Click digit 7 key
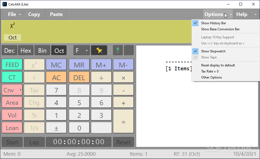This screenshot has width=260, height=159. pos(56,90)
